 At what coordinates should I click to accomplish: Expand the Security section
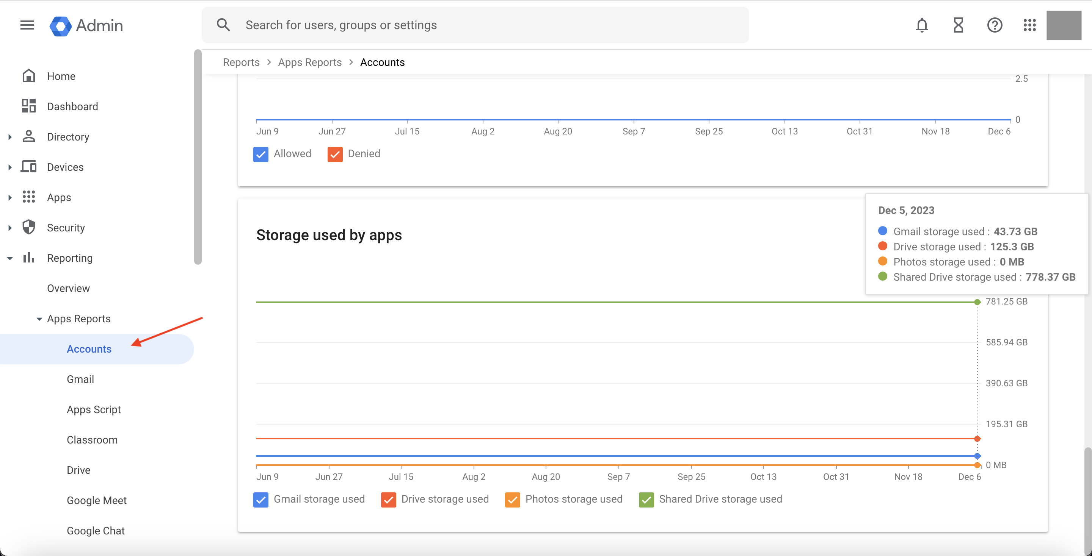point(9,227)
